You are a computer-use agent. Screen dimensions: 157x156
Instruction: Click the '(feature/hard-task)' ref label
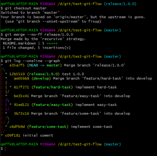pos(52,87)
